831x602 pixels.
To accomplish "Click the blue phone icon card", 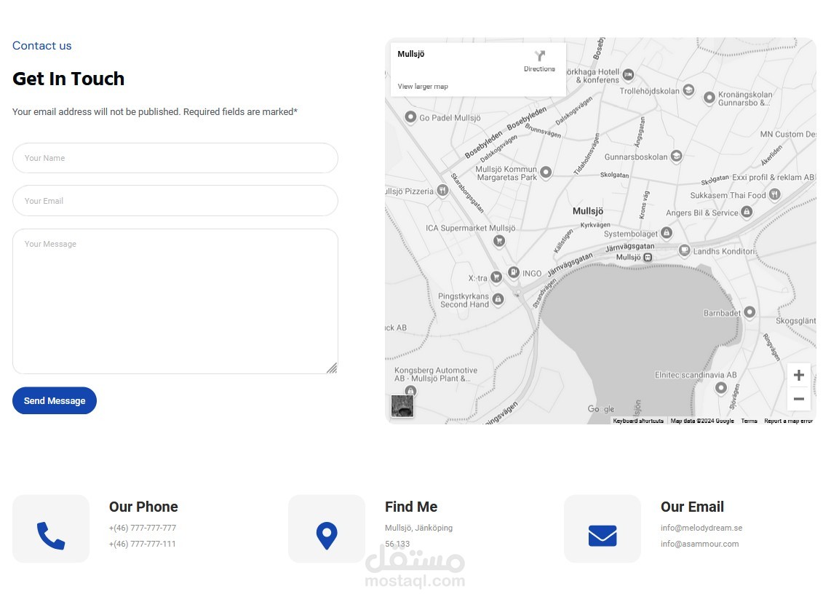I will (x=51, y=528).
